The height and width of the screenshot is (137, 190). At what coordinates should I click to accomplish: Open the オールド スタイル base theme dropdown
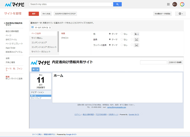pyautogui.click(x=41, y=27)
